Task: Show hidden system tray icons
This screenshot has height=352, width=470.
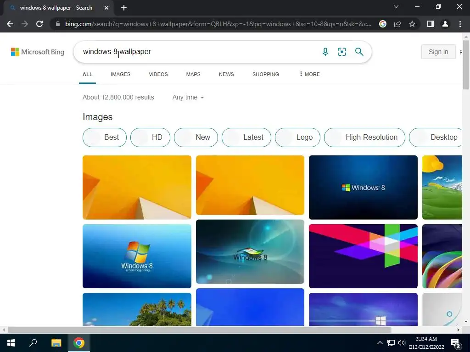Action: click(x=380, y=343)
